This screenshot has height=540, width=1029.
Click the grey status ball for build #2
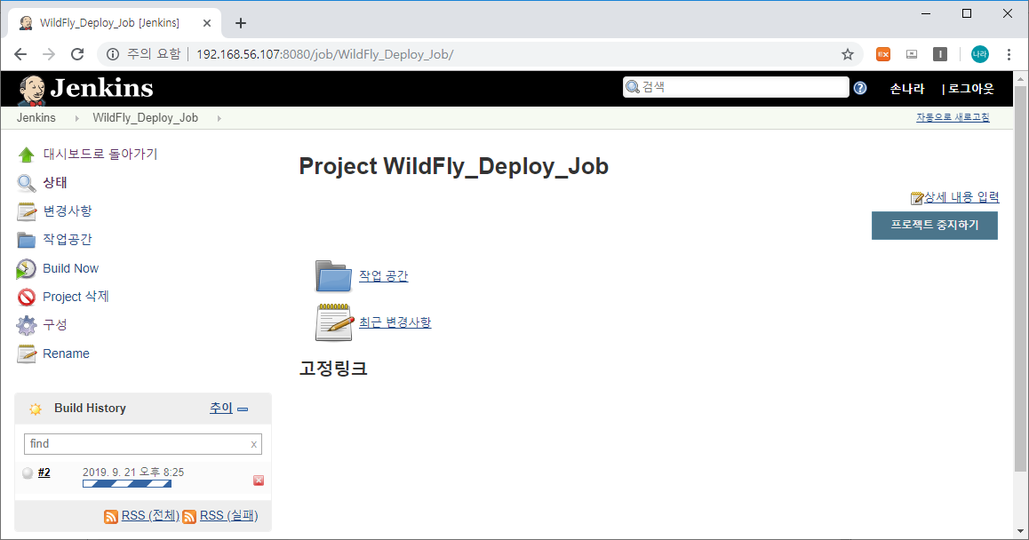28,473
